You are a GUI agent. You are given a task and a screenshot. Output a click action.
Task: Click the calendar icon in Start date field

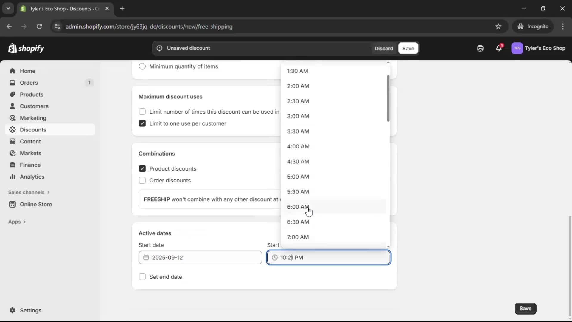pyautogui.click(x=146, y=257)
